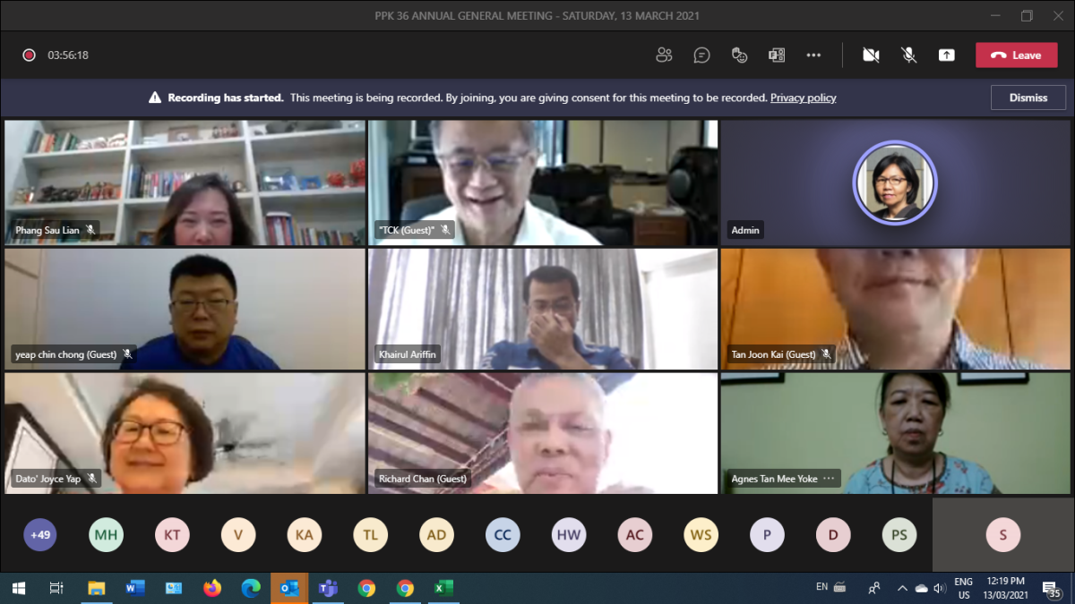
Task: Open Task View from the taskbar
Action: pyautogui.click(x=56, y=588)
